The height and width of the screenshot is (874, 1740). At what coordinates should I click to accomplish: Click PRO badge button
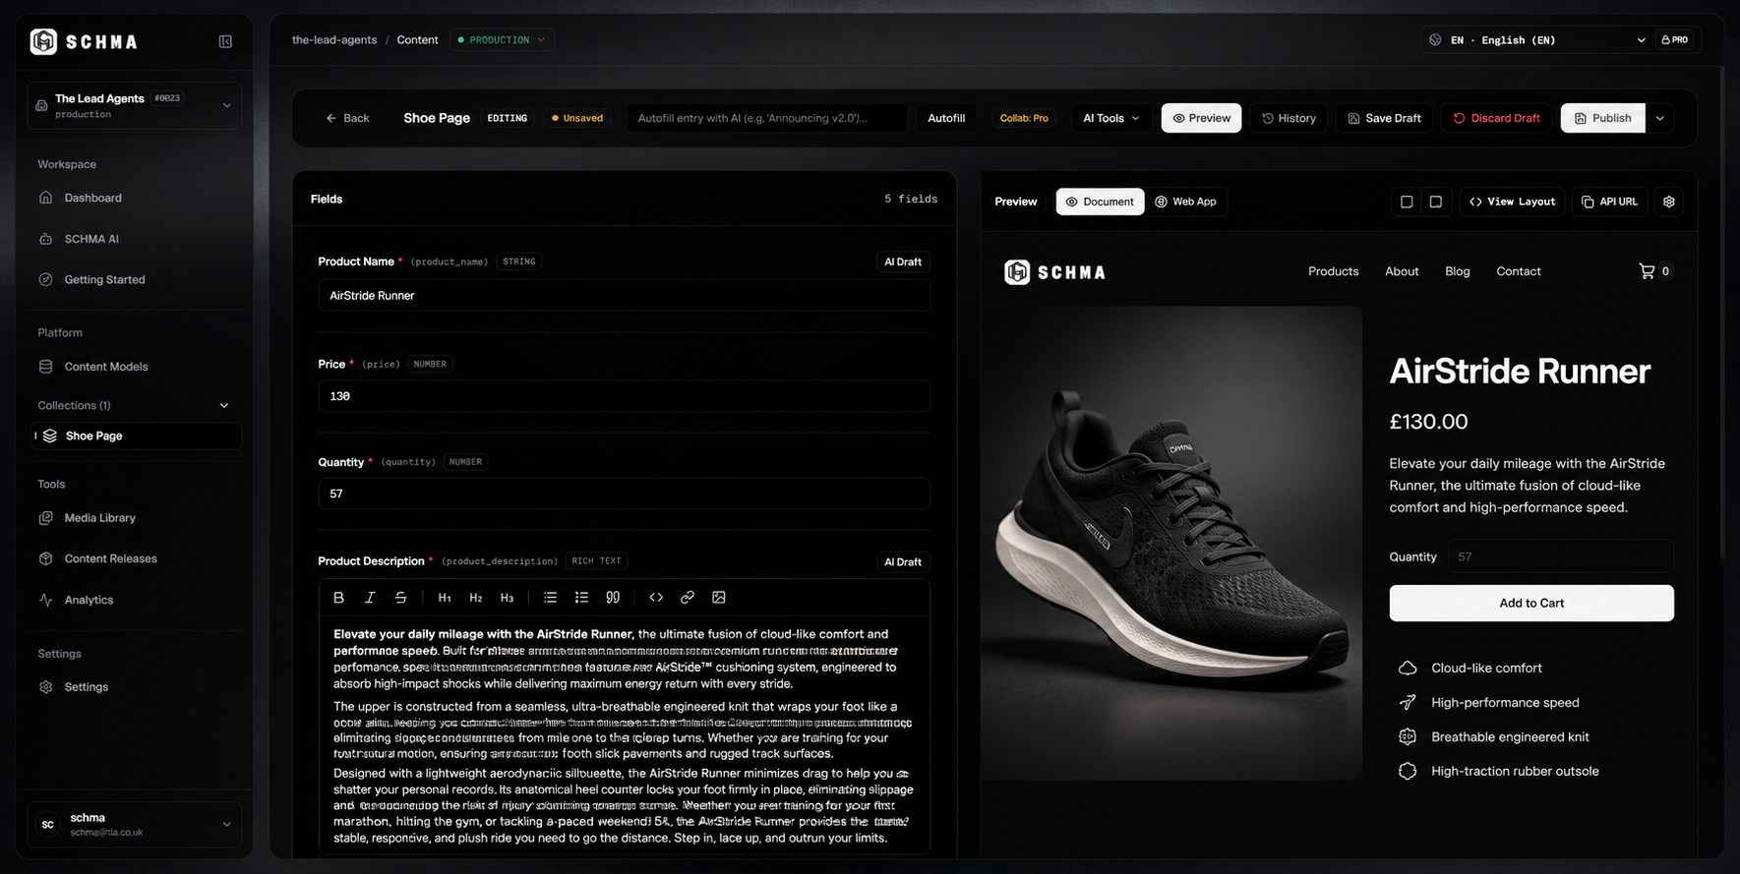[1674, 40]
